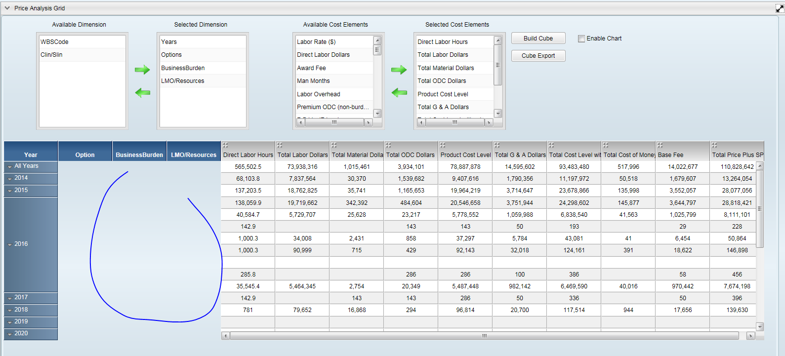Click the expand panel icon at top right

click(x=780, y=8)
